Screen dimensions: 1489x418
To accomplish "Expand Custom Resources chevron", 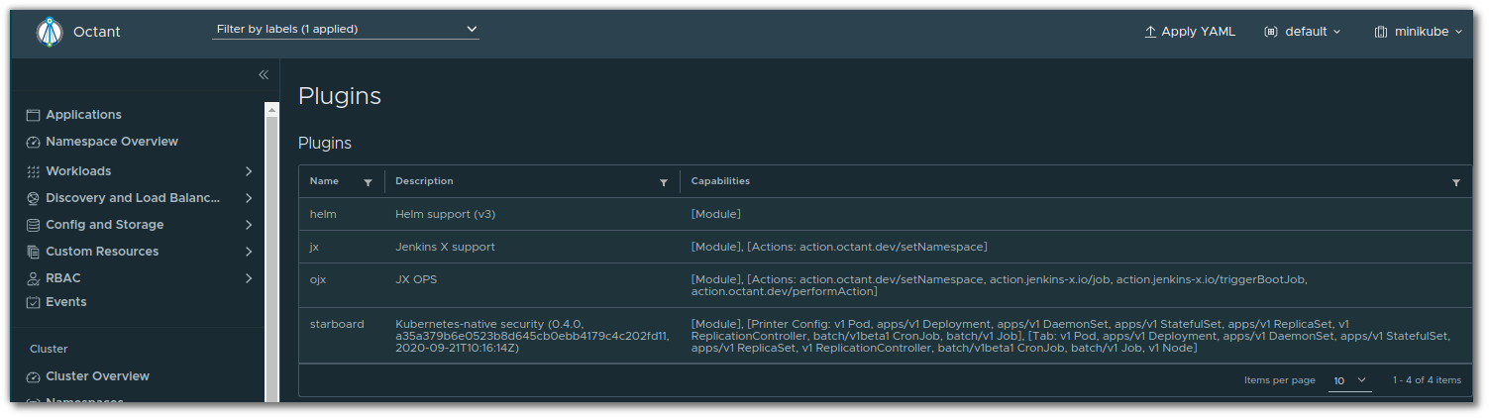I will 249,252.
